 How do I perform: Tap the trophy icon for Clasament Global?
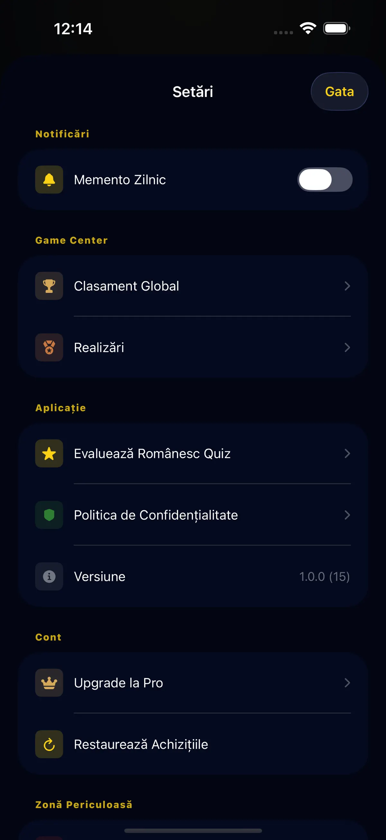click(49, 286)
